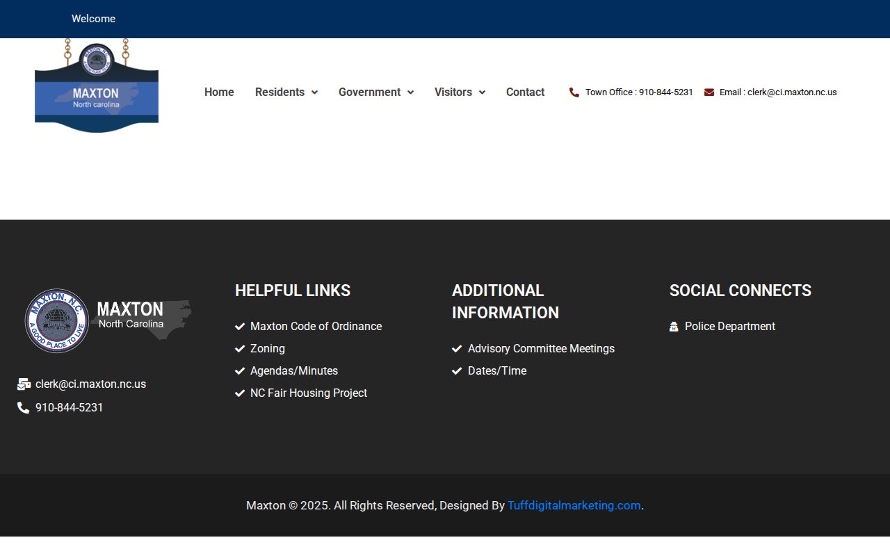Image resolution: width=890 pixels, height=556 pixels.
Task: Open the Residents menu
Action: tap(280, 92)
